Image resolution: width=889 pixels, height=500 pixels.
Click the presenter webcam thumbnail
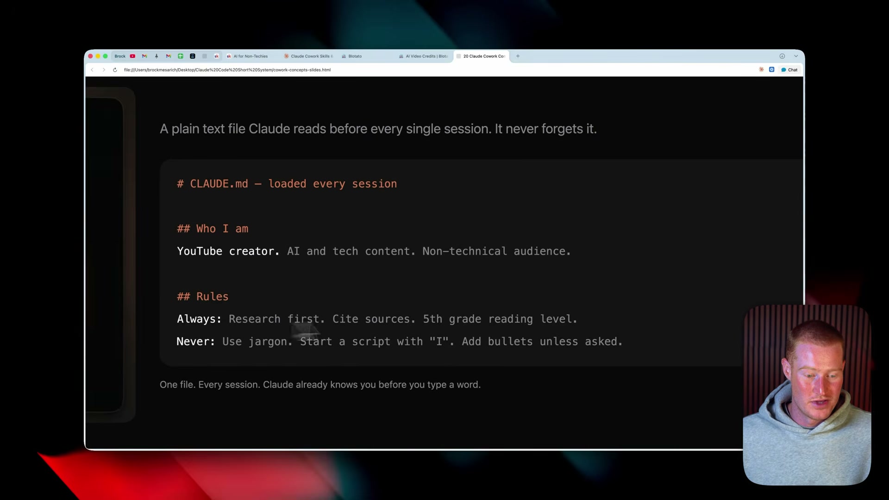pyautogui.click(x=807, y=394)
